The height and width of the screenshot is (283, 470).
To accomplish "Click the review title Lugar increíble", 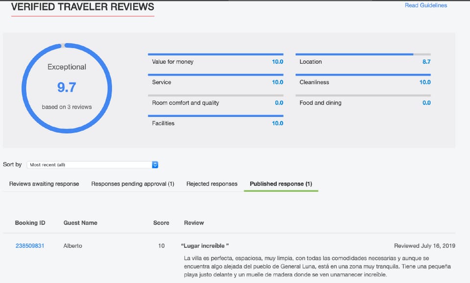I will pyautogui.click(x=205, y=246).
